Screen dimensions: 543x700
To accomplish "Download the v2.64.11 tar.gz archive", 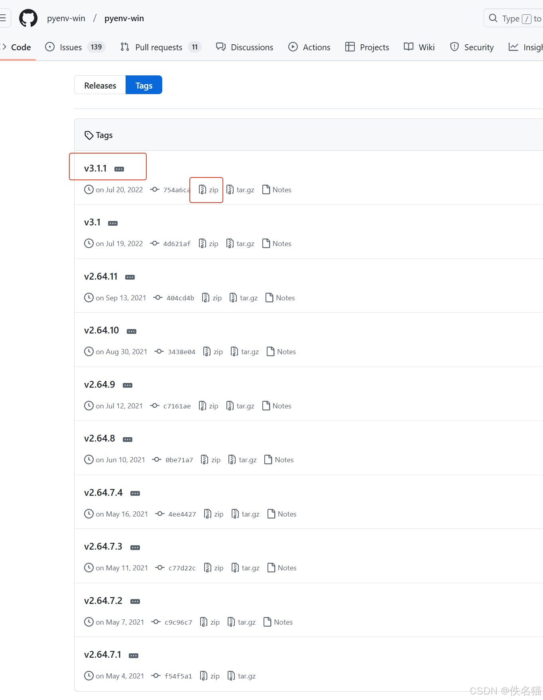I will 244,298.
